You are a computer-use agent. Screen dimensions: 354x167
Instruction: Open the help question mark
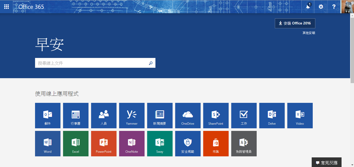pos(334,6)
